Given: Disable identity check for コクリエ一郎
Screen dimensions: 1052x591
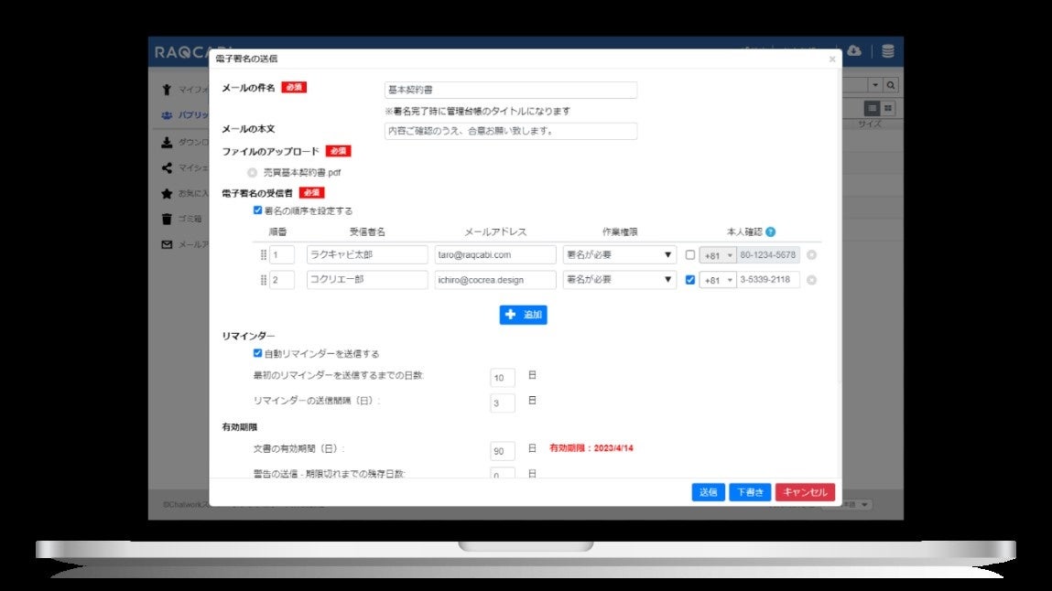Looking at the screenshot, I should click(x=689, y=280).
